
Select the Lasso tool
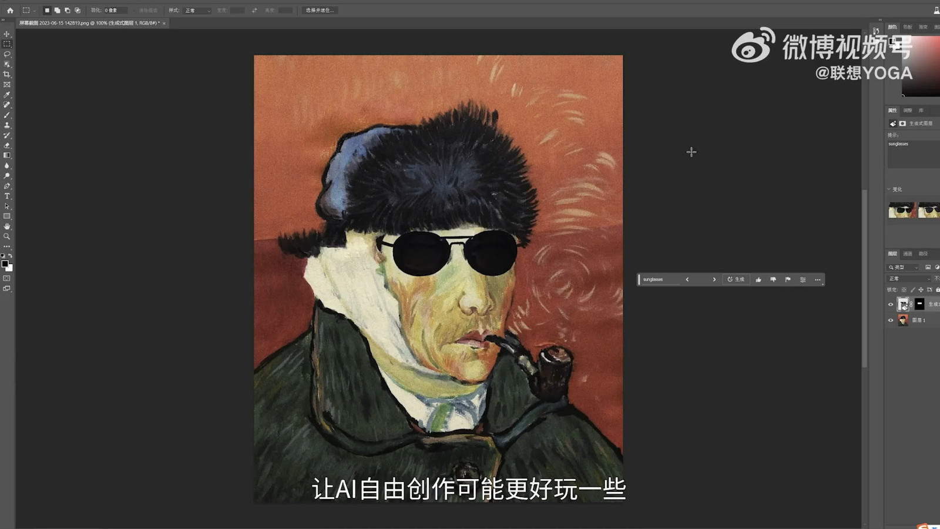(7, 54)
